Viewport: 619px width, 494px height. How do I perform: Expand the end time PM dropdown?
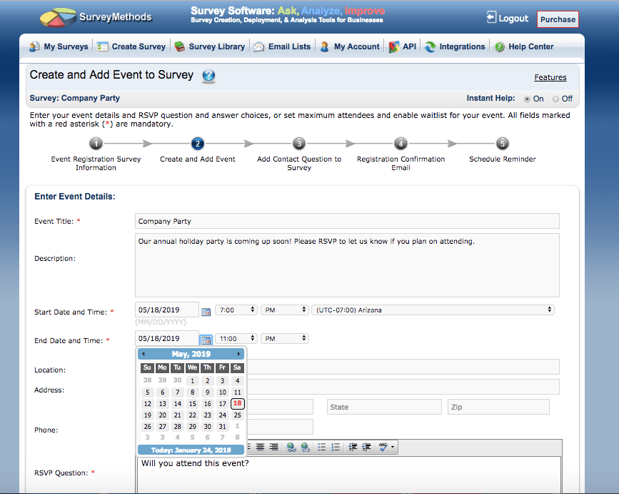click(285, 338)
